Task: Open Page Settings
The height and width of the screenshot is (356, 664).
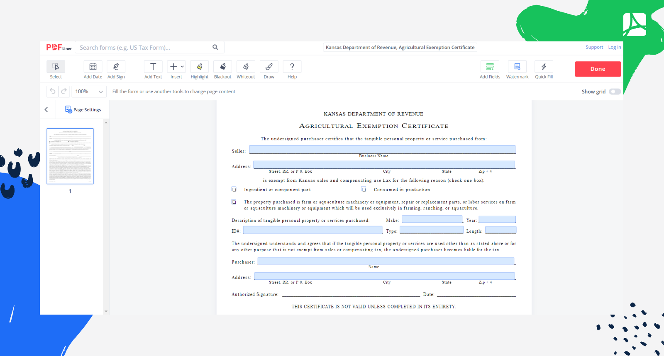Action: pyautogui.click(x=83, y=110)
